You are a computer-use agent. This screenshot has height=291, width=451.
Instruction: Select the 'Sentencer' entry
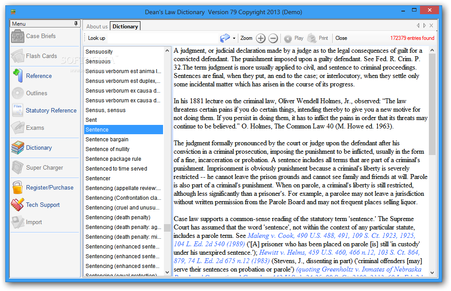[x=124, y=178]
